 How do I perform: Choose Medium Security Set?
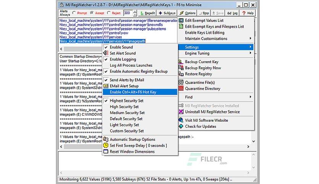[140, 113]
